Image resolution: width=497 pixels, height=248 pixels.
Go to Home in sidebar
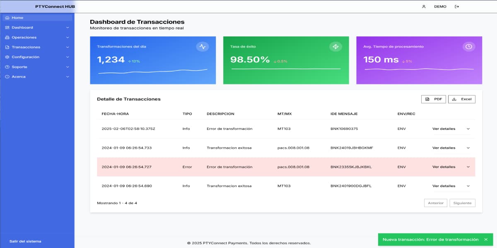pos(37,18)
